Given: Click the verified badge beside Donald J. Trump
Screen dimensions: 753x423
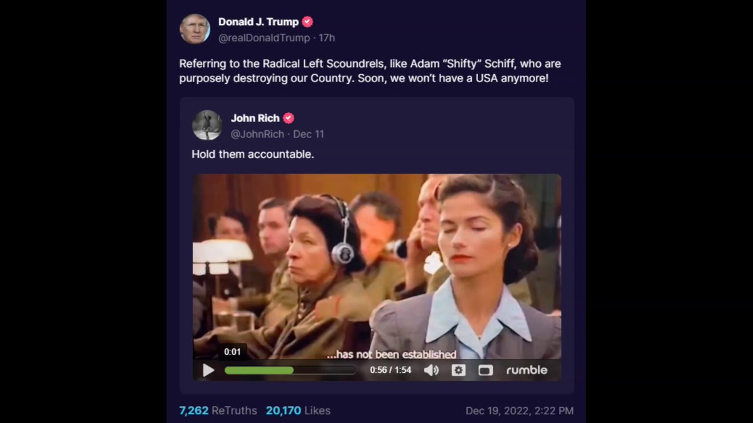Looking at the screenshot, I should (x=307, y=22).
